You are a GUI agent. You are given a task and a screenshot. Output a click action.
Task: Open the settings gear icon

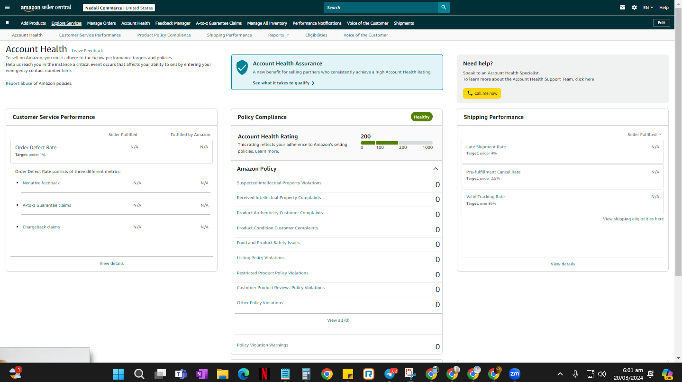(634, 8)
